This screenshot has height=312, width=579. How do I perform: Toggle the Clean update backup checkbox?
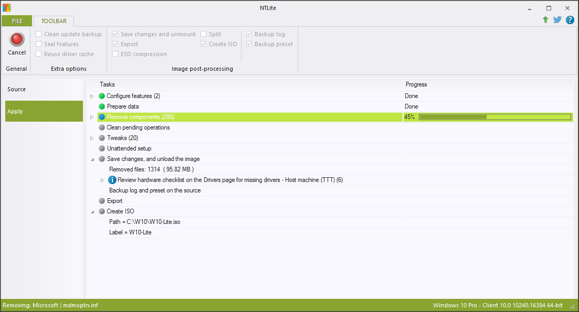point(39,34)
